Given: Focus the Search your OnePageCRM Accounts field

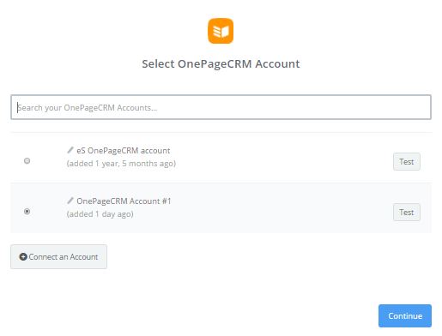Looking at the screenshot, I should [221, 107].
